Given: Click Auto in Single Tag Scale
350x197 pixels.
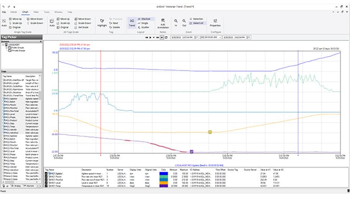Looking at the screenshot, I should (x=4, y=21).
